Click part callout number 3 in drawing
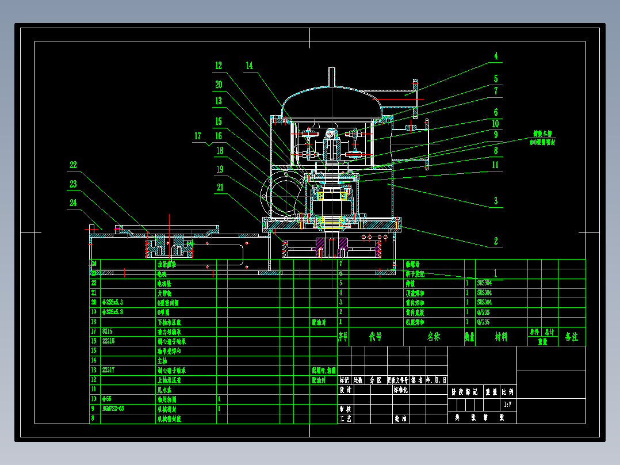 click(496, 201)
